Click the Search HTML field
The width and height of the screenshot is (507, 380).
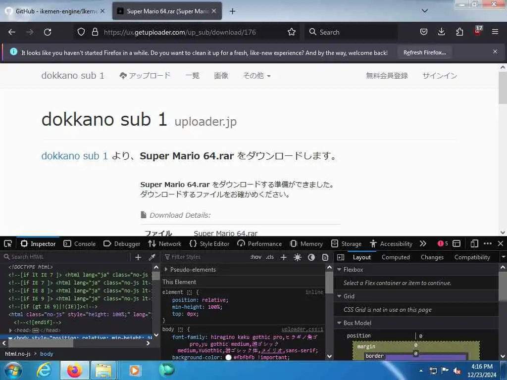point(66,257)
